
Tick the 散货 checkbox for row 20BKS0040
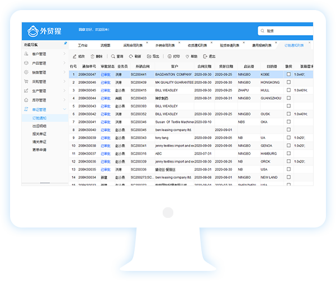point(288,130)
